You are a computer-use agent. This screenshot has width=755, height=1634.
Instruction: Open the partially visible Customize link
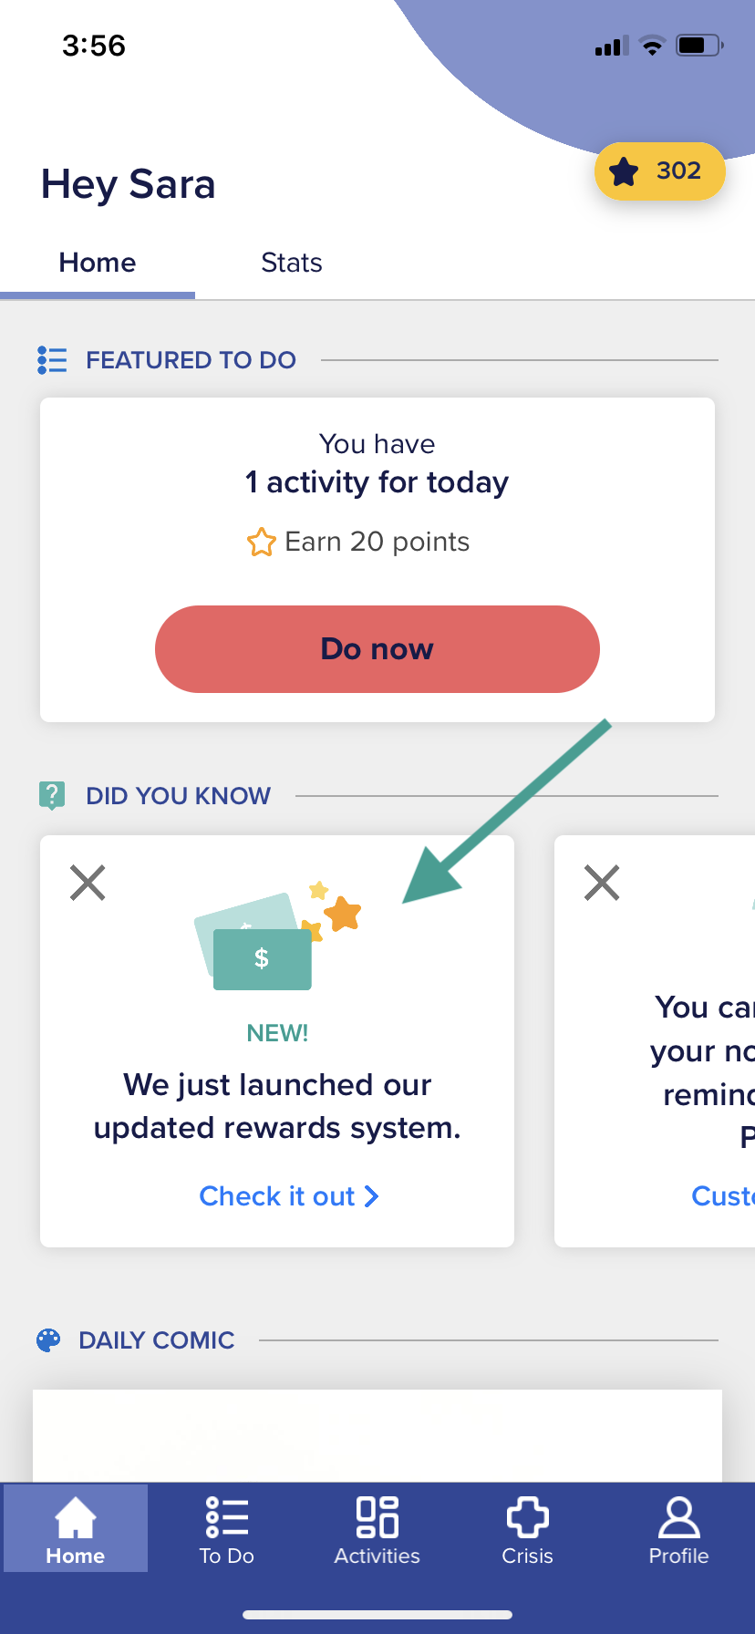(723, 1196)
